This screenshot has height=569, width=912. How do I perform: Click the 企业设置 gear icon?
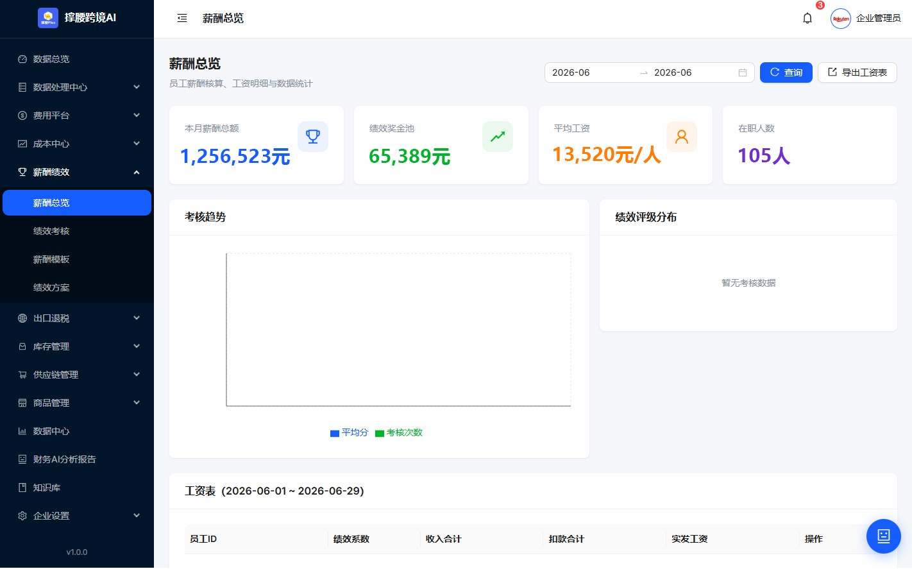coord(22,516)
